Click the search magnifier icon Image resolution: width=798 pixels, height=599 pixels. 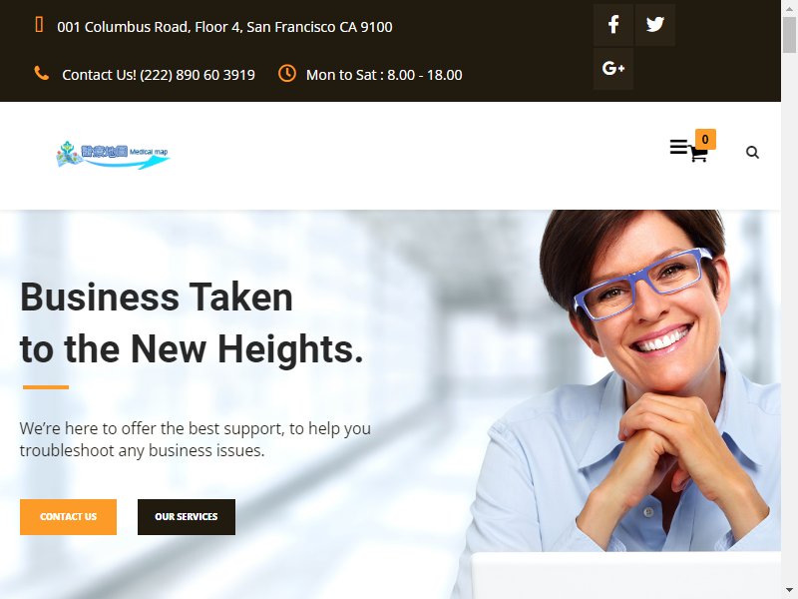click(752, 153)
